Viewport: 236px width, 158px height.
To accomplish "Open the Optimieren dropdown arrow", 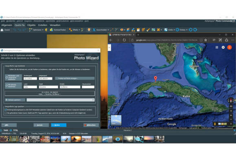I will coord(43,30).
